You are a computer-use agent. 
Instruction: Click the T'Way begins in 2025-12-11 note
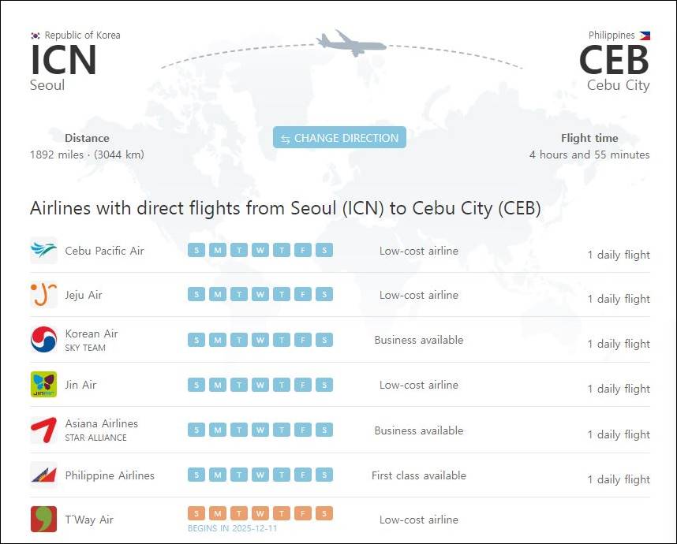tap(232, 528)
